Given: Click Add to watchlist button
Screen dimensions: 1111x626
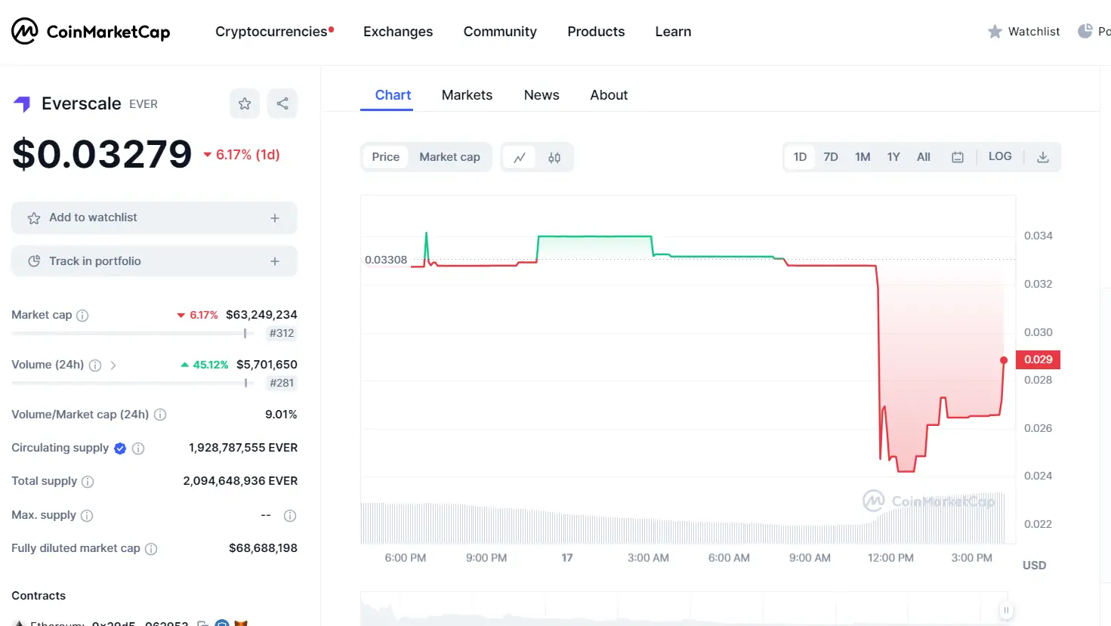Looking at the screenshot, I should pyautogui.click(x=154, y=217).
